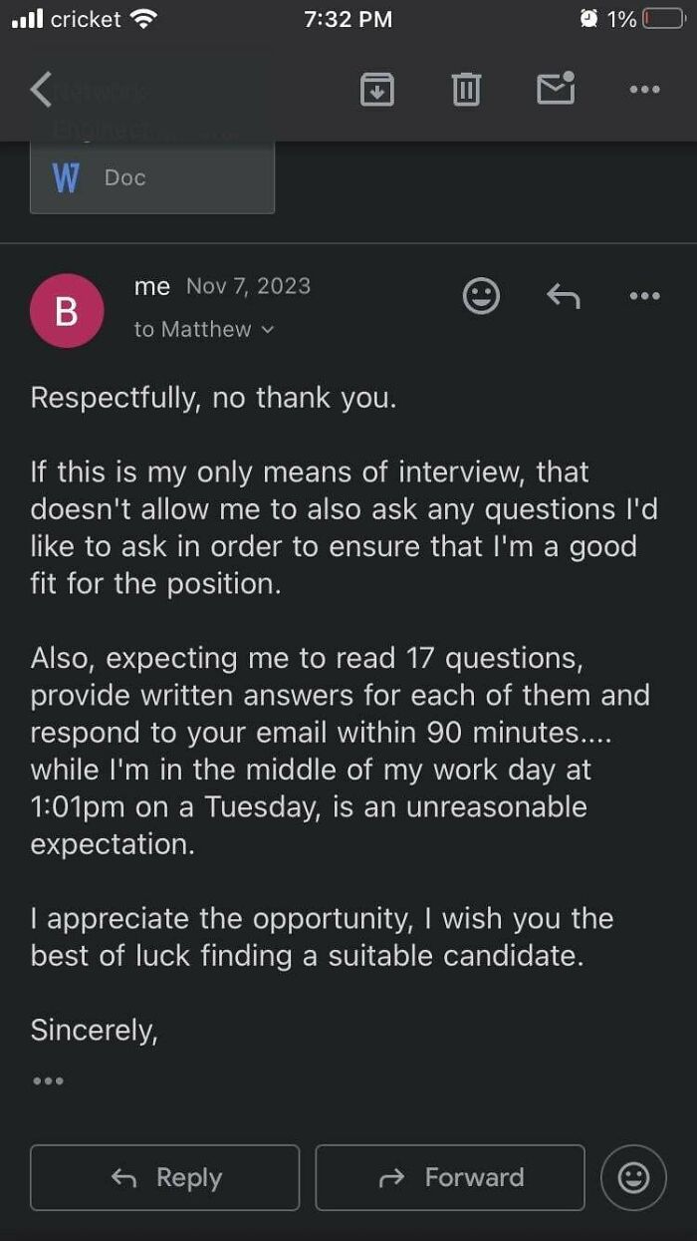Viewport: 697px width, 1241px height.
Task: Archive this email
Action: click(x=376, y=89)
